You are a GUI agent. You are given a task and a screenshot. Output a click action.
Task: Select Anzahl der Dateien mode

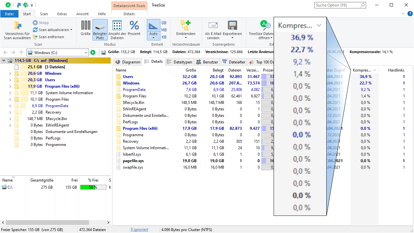coord(117,30)
